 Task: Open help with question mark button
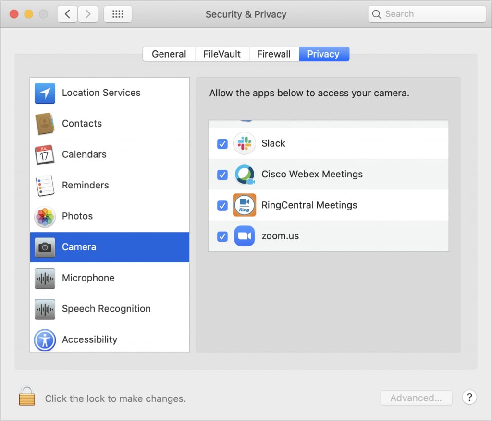[469, 398]
